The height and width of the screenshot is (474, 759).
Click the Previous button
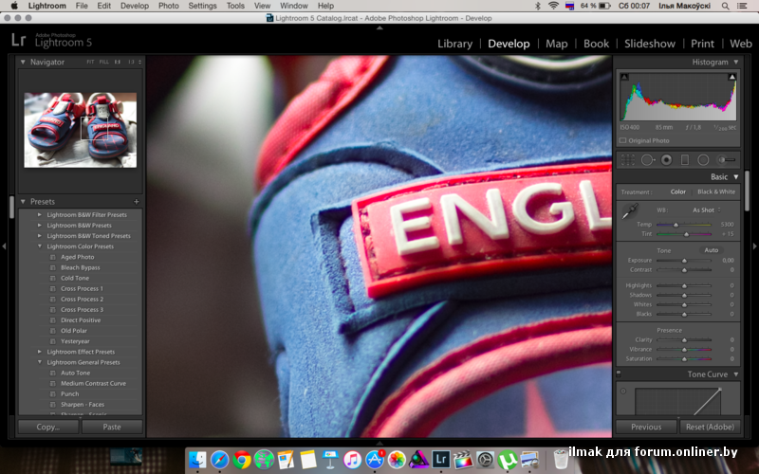click(646, 428)
